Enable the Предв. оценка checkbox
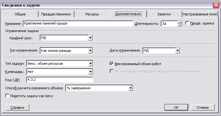The image size is (221, 116). click(187, 23)
